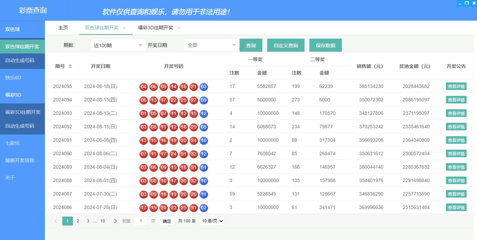Go to next page arrow

click(x=115, y=221)
